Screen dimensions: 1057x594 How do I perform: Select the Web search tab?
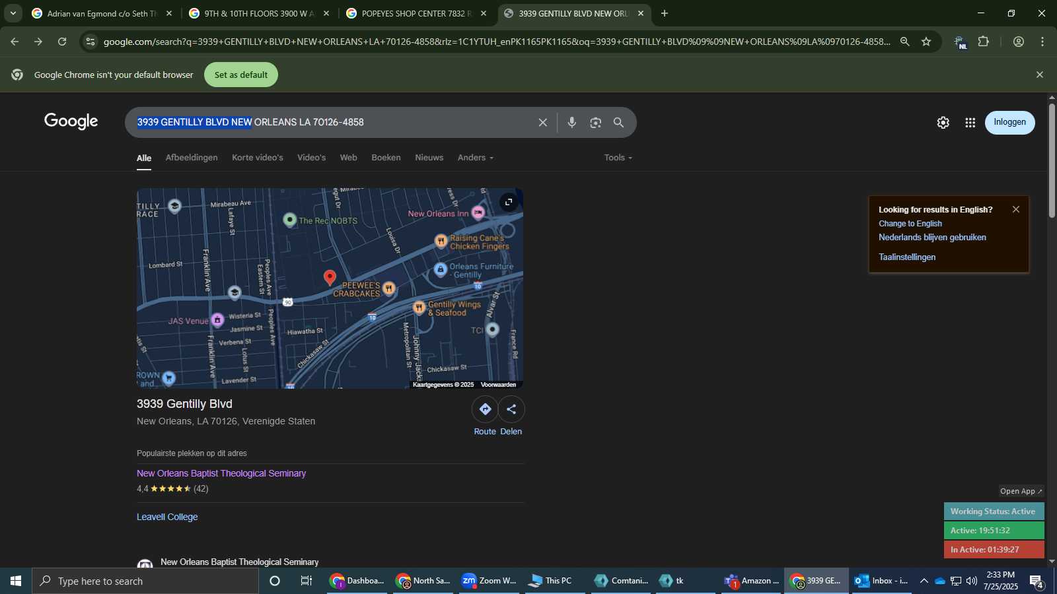pyautogui.click(x=348, y=158)
